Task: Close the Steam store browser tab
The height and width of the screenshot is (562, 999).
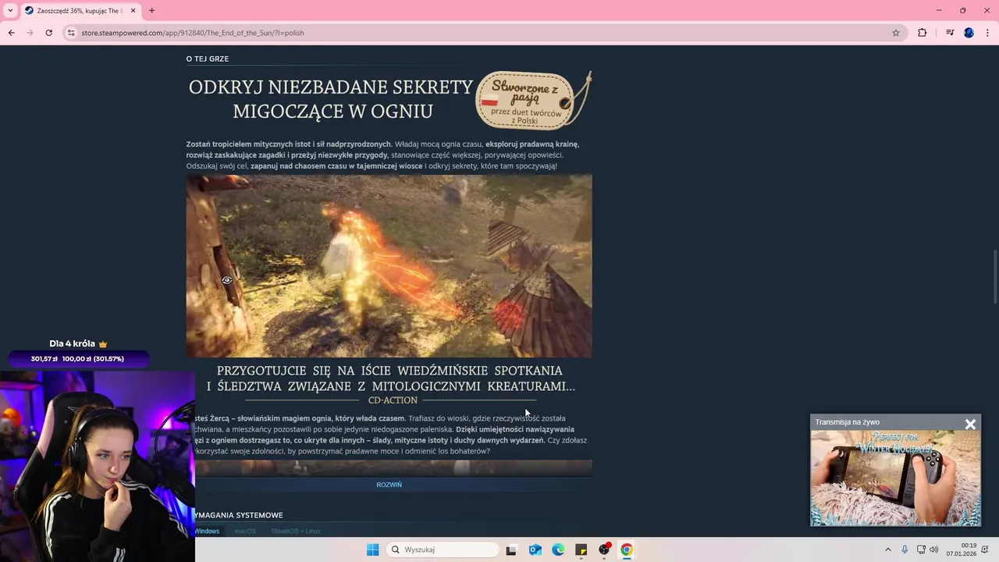Action: click(133, 10)
